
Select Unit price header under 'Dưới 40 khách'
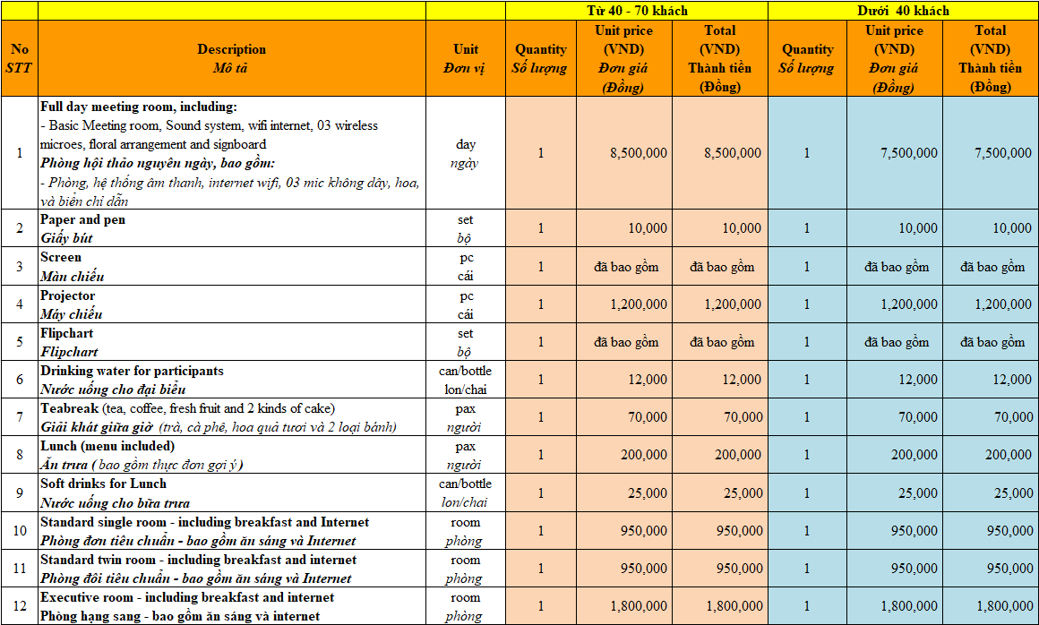point(895,58)
